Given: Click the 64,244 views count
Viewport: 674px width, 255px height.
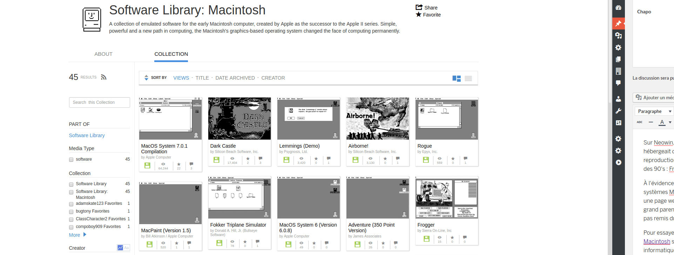Looking at the screenshot, I should click(163, 168).
